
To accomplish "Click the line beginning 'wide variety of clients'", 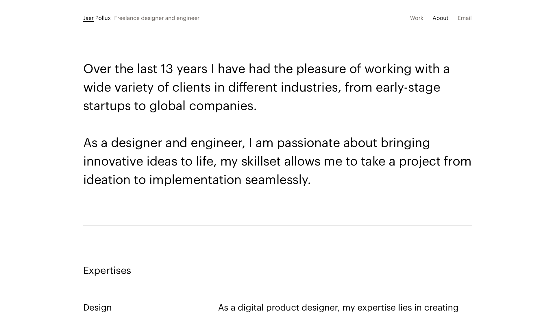I will click(x=262, y=88).
